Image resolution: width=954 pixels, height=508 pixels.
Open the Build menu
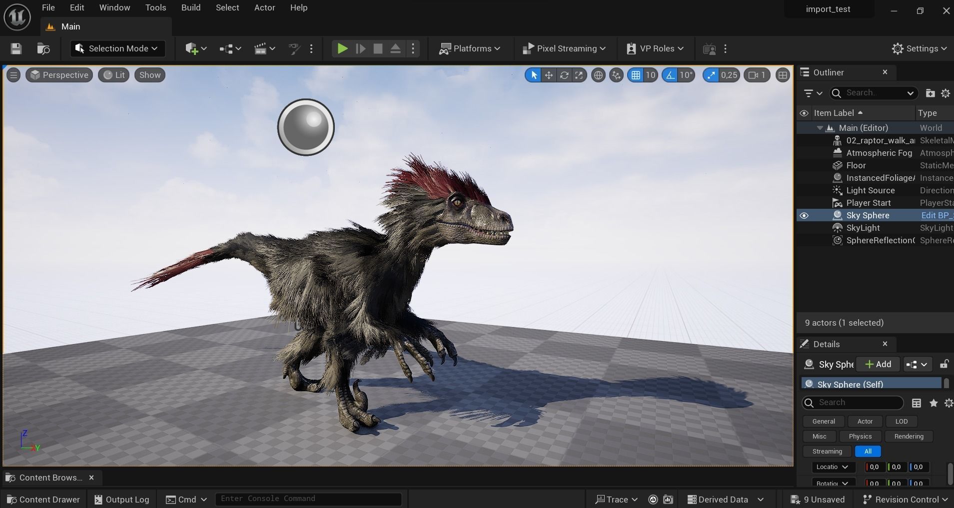(x=191, y=7)
